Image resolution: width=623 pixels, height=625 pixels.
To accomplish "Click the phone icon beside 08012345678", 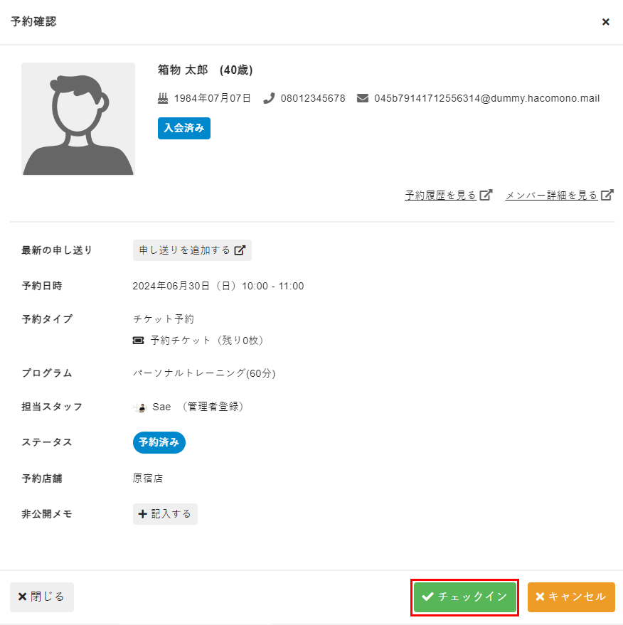I will 269,98.
